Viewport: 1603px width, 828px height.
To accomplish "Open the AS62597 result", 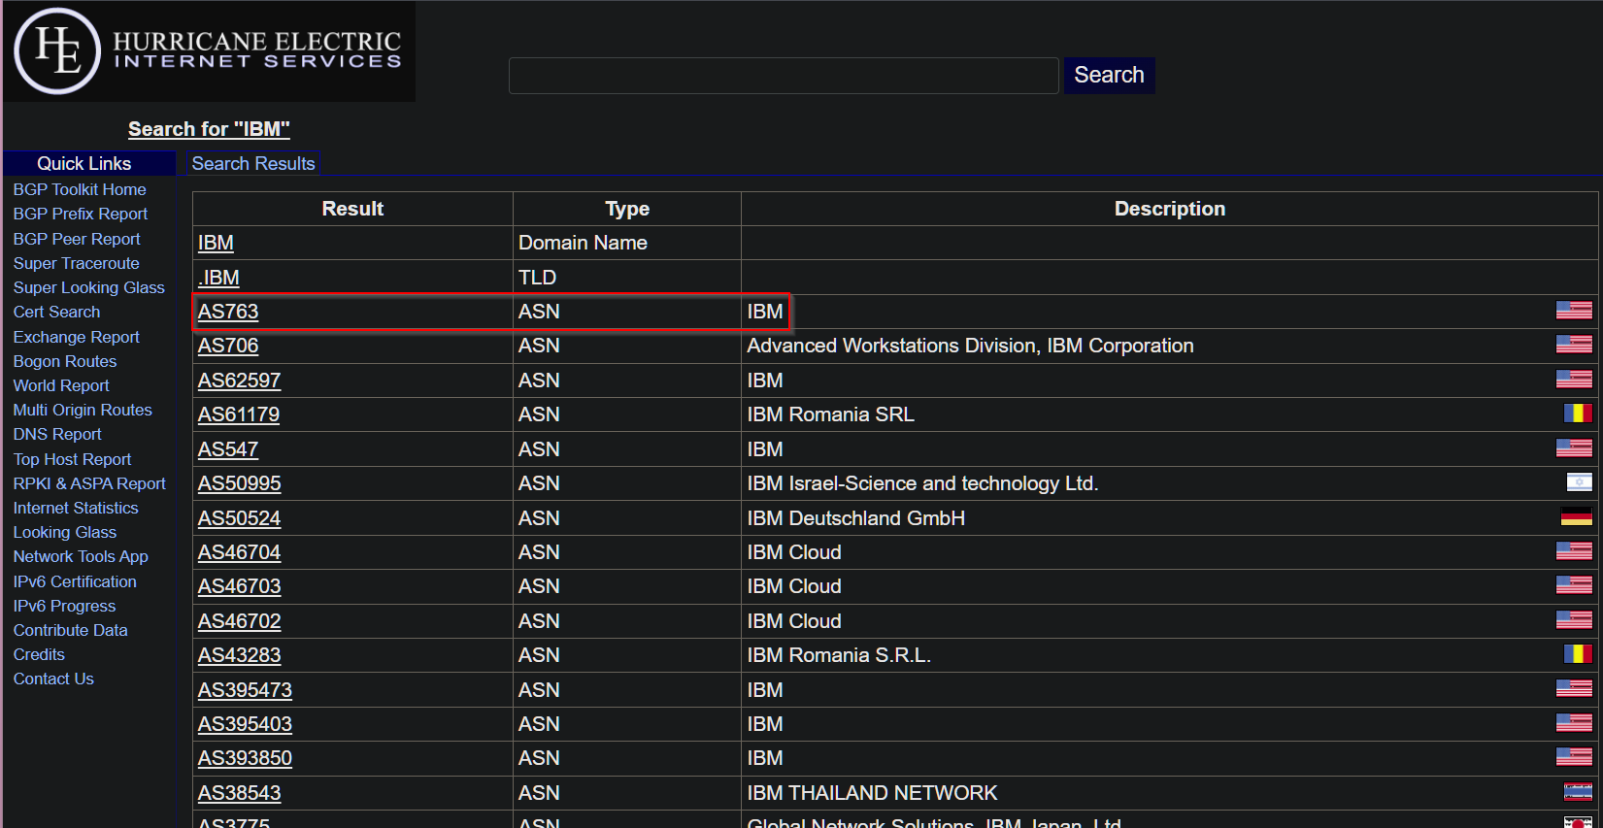I will pos(239,381).
